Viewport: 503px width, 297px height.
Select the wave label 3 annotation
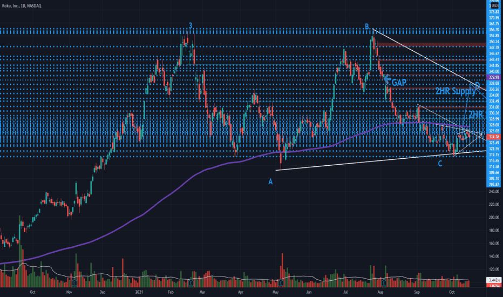point(191,26)
